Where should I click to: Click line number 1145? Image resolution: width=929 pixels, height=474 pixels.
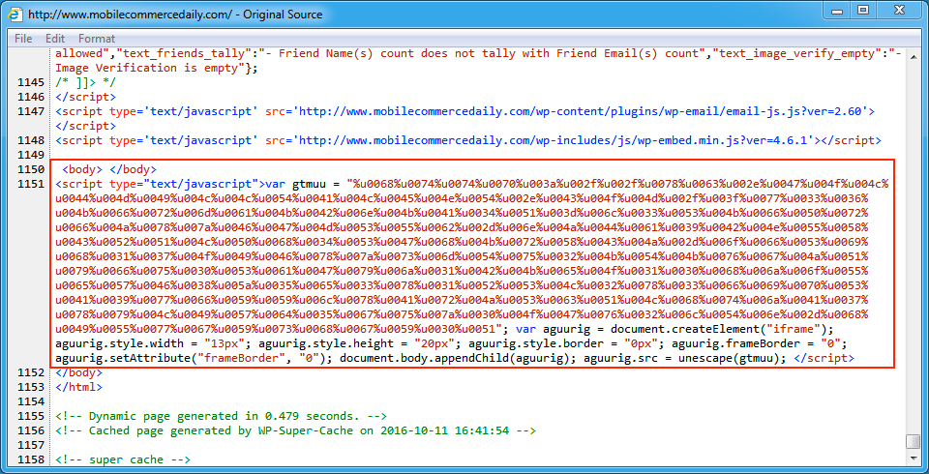click(x=32, y=82)
